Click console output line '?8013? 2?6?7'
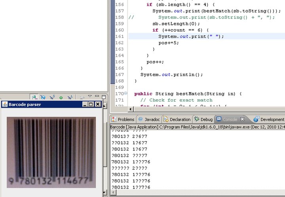 [x=129, y=136]
